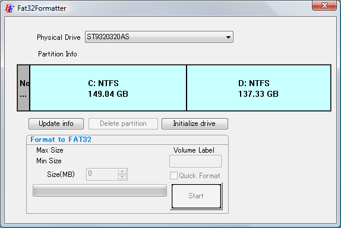
Task: Enable the Quick Format checkbox
Action: coord(173,175)
